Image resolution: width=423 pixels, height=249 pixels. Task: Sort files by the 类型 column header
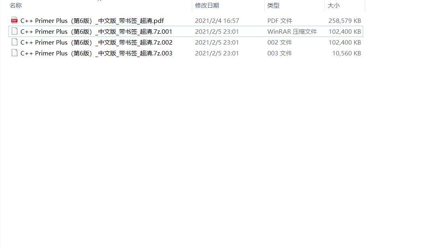click(273, 5)
